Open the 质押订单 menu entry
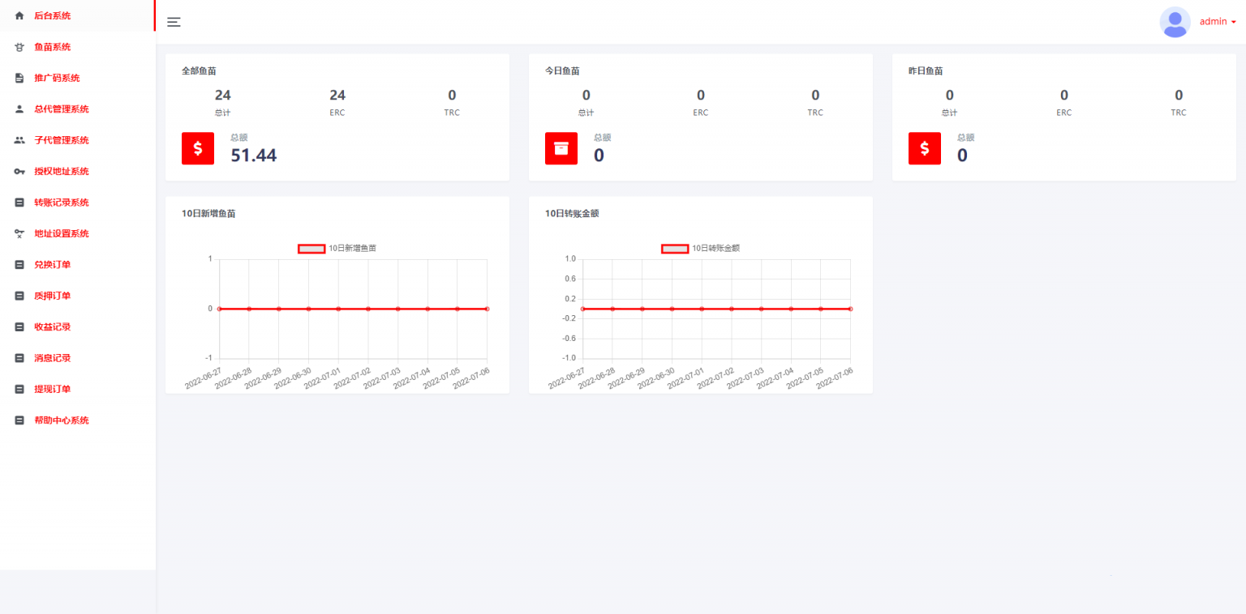This screenshot has height=614, width=1246. (x=52, y=296)
